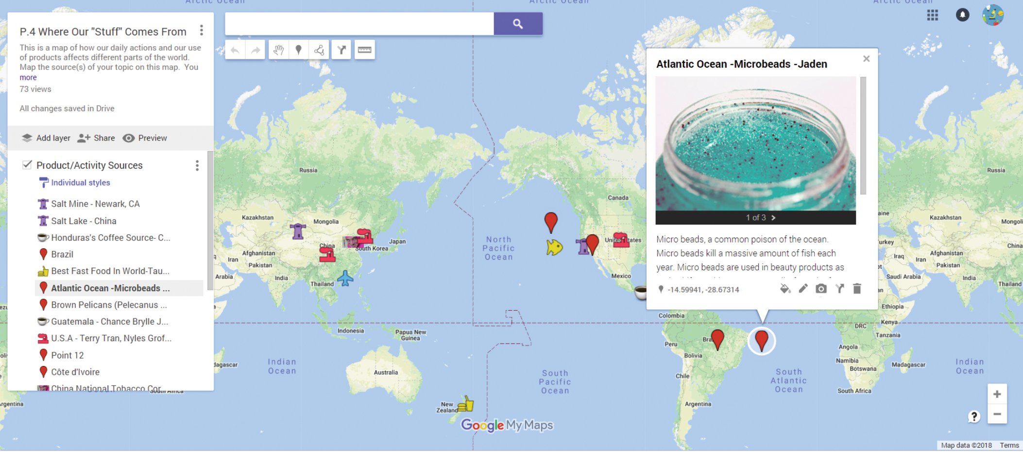This screenshot has height=452, width=1023.
Task: Click the coffee cup marker near Mexico
Action: click(641, 293)
